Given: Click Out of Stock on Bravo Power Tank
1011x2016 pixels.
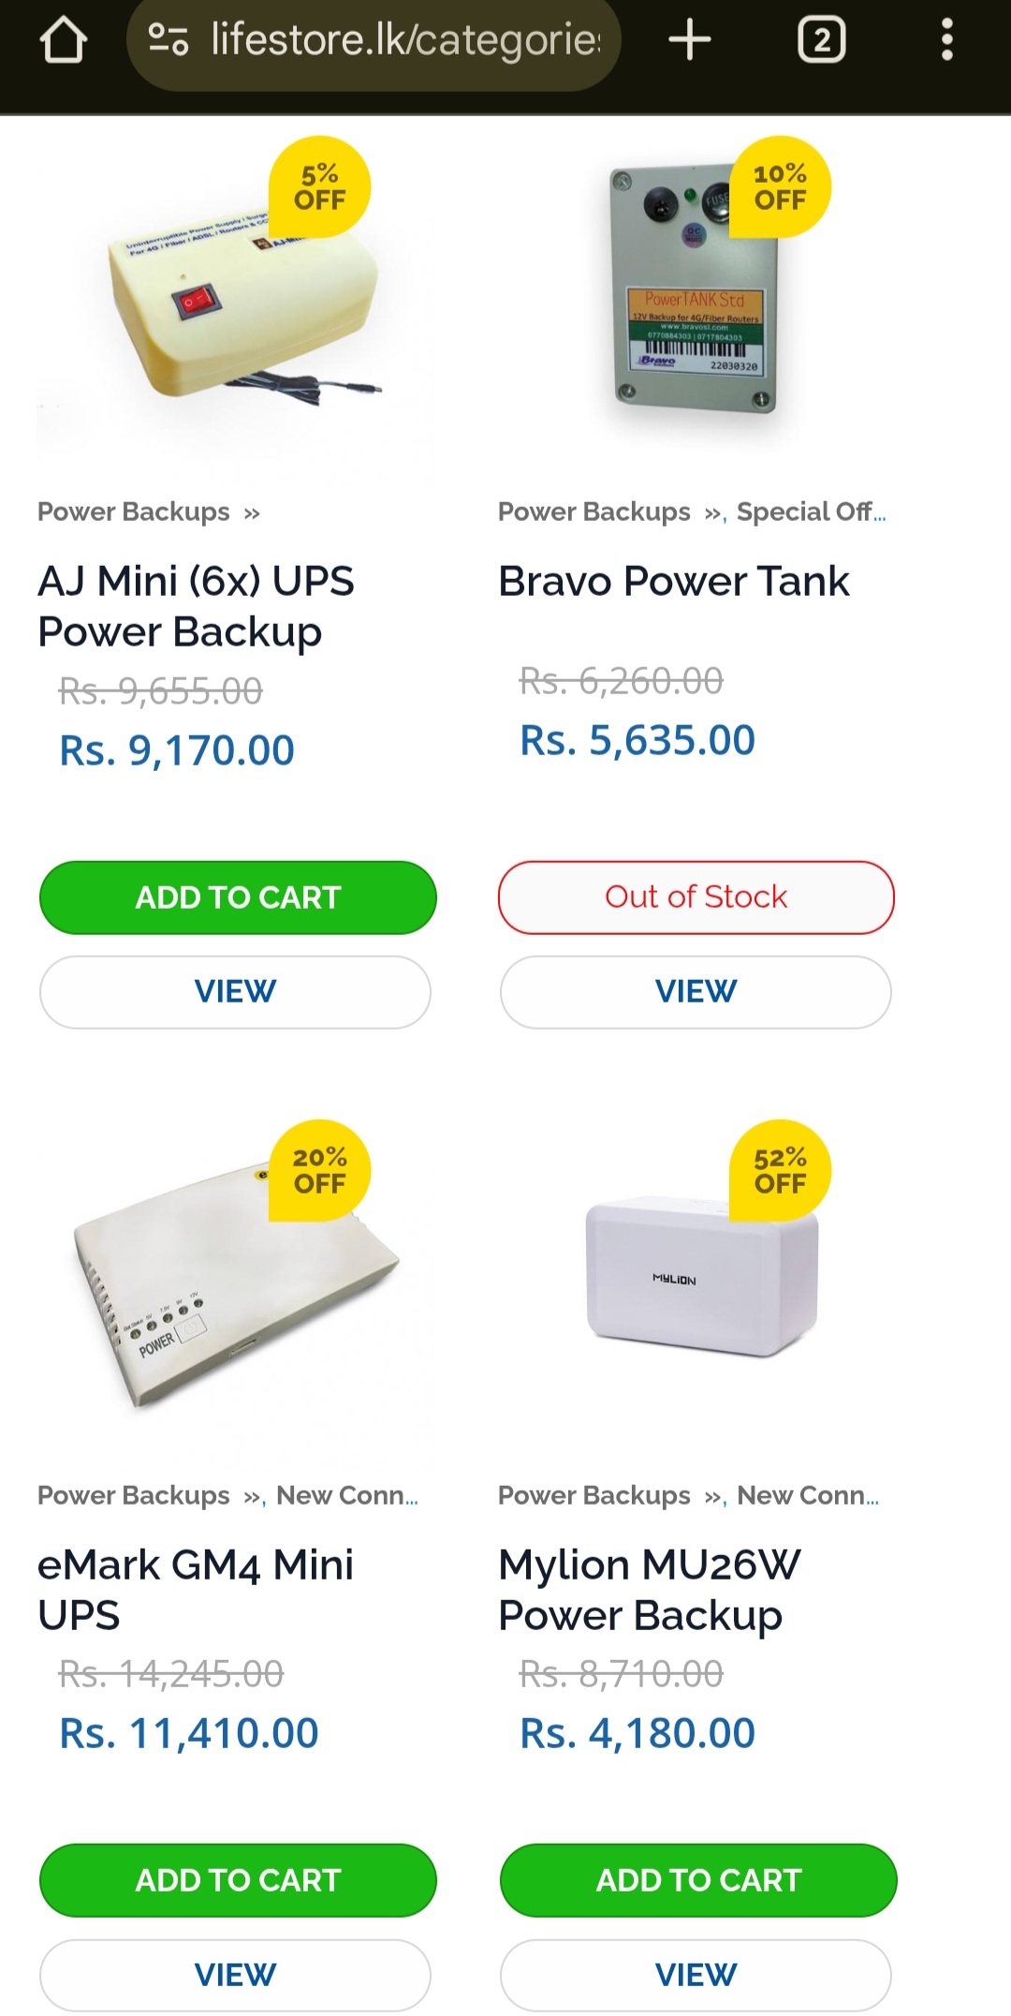Looking at the screenshot, I should click(696, 897).
